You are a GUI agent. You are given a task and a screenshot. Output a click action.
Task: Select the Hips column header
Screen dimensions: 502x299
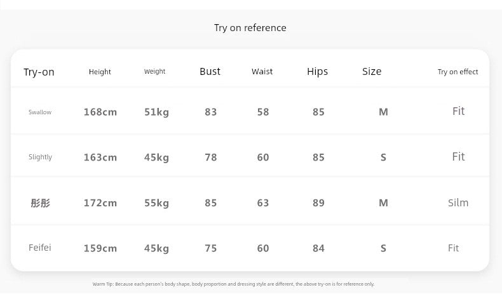(x=317, y=72)
